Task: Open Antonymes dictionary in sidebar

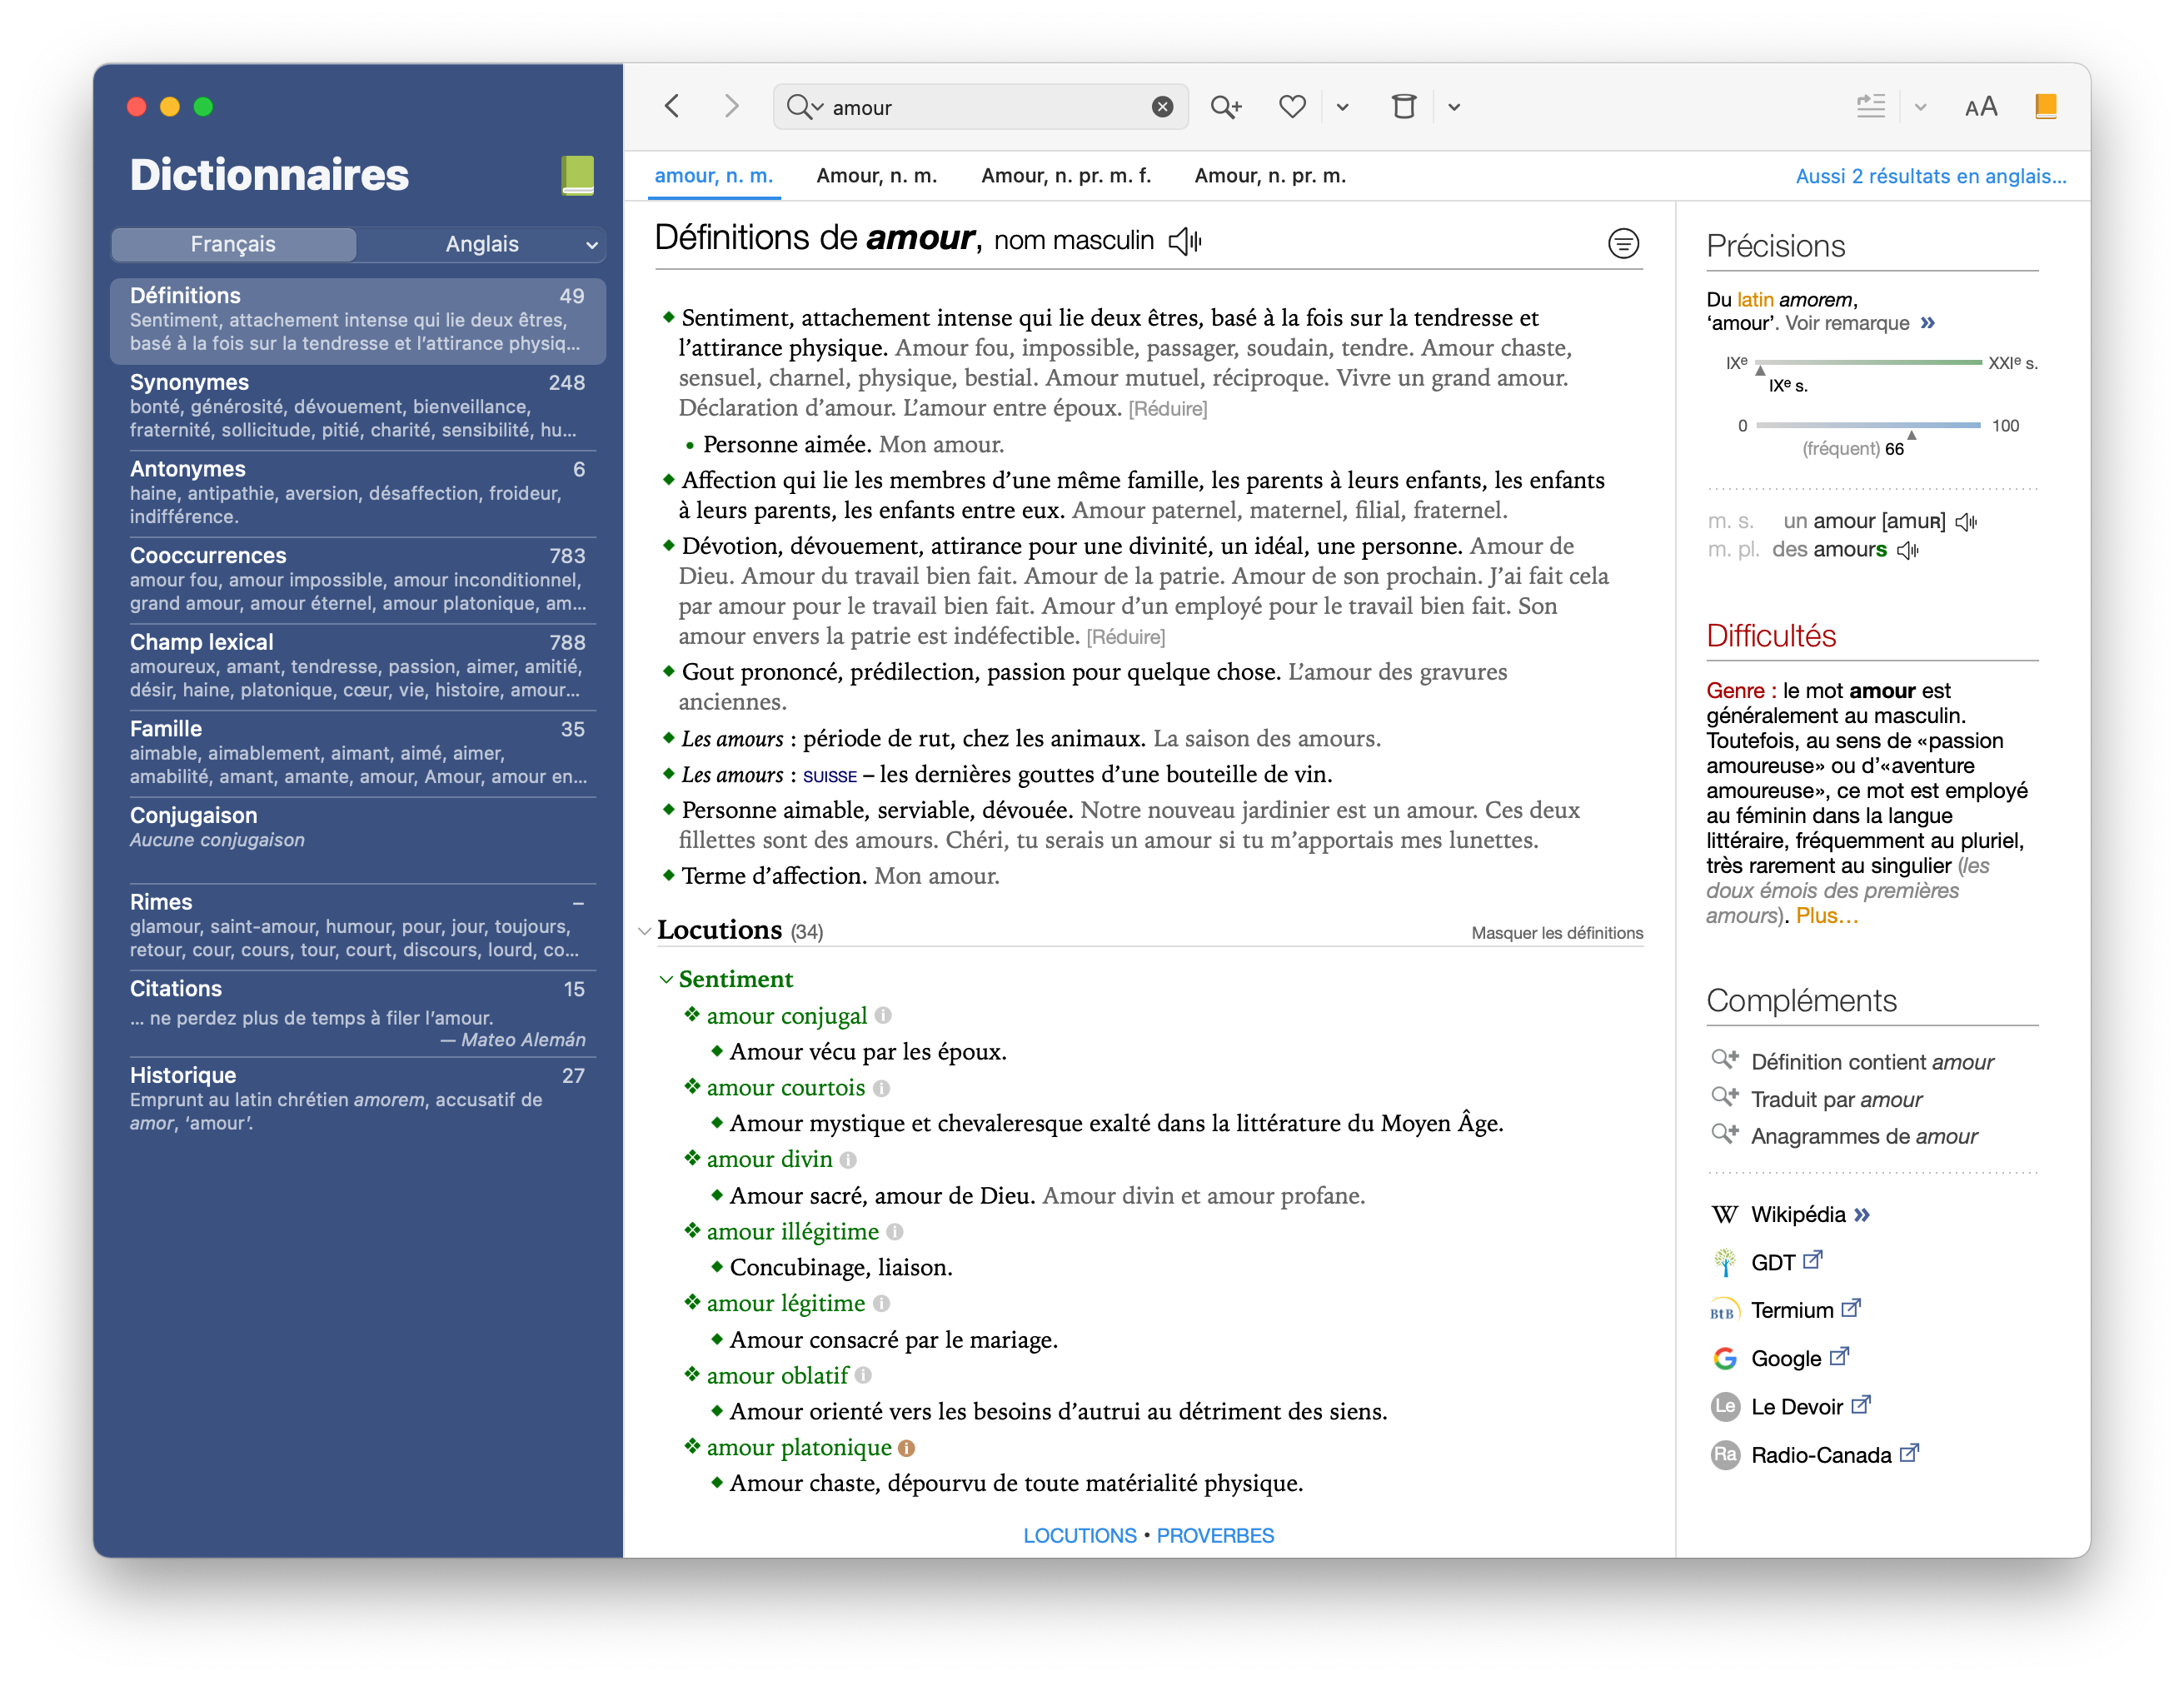Action: click(357, 492)
